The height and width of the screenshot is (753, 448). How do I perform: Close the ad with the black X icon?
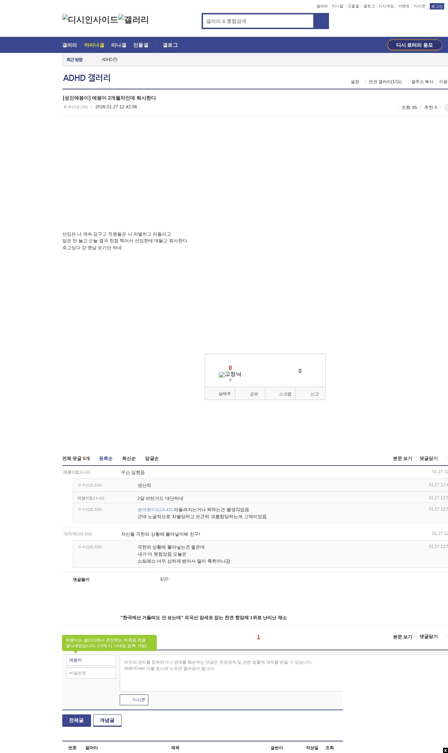coord(445,750)
